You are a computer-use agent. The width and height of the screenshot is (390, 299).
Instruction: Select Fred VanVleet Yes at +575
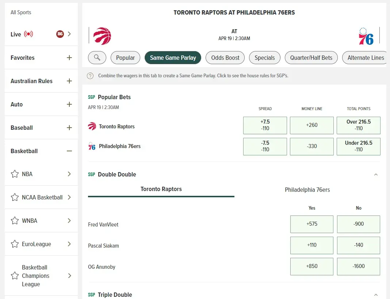coord(311,224)
